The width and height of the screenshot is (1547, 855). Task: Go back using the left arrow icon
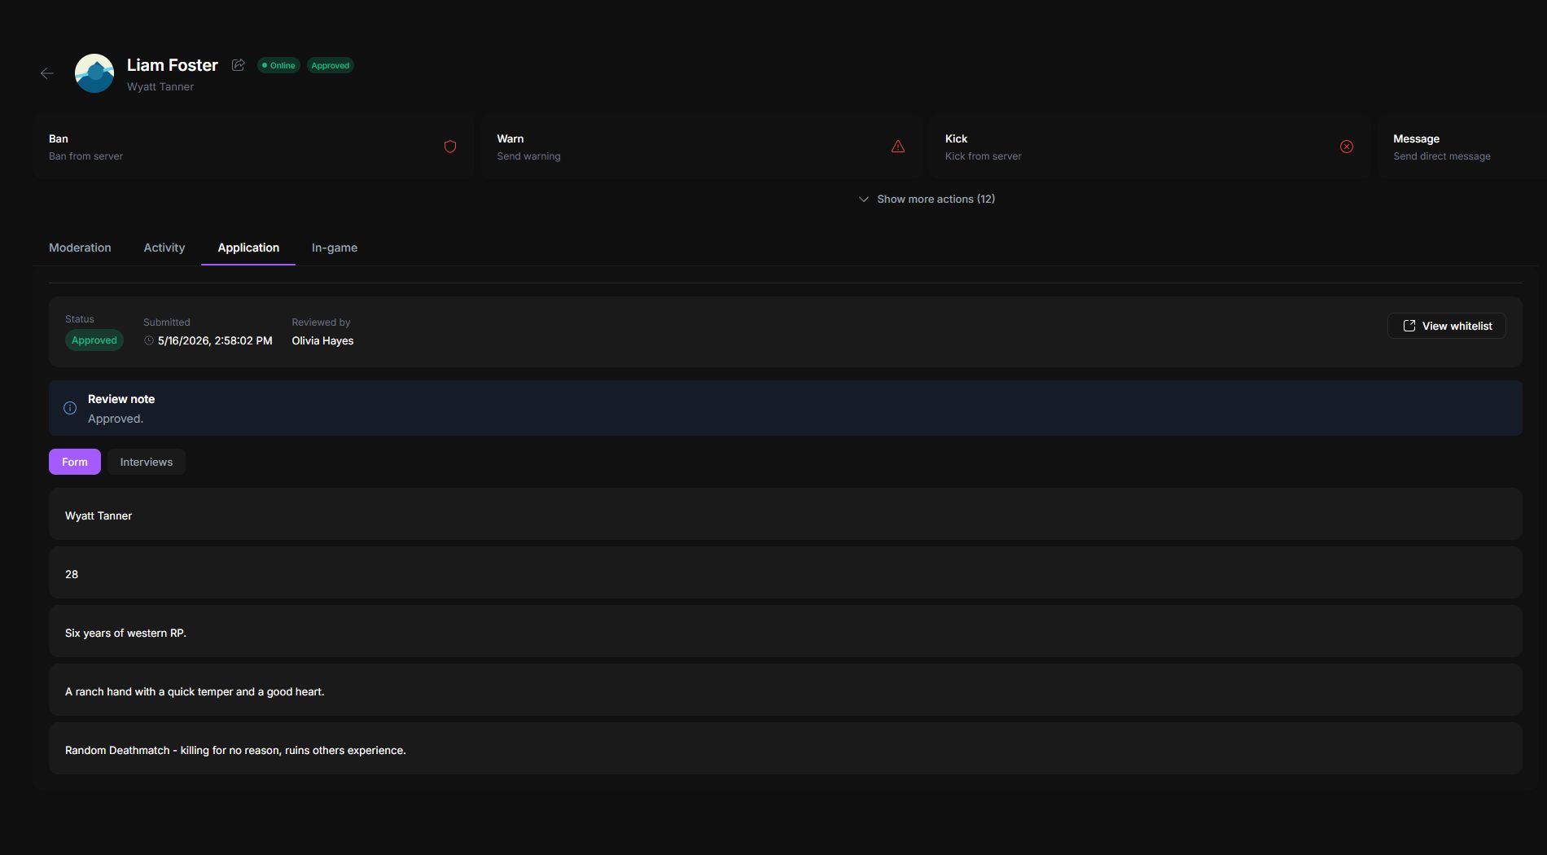[47, 73]
